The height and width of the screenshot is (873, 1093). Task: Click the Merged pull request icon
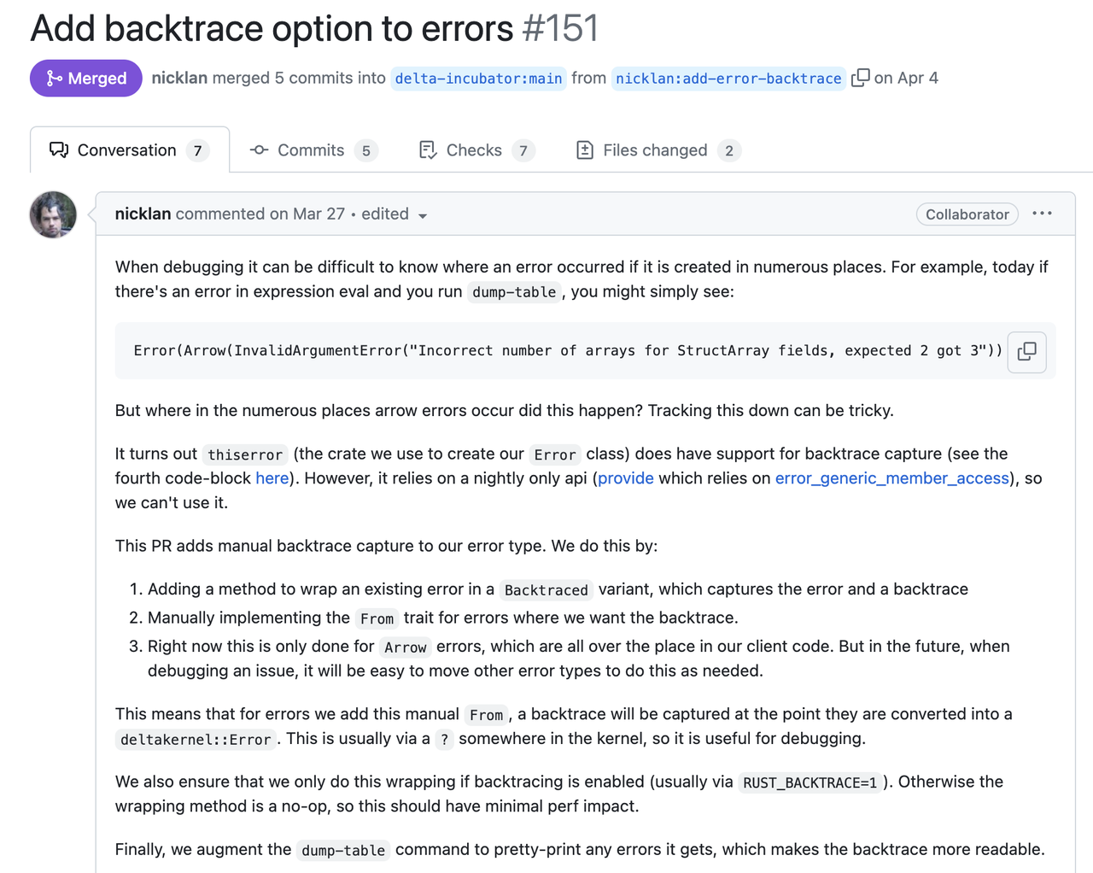pyautogui.click(x=54, y=78)
